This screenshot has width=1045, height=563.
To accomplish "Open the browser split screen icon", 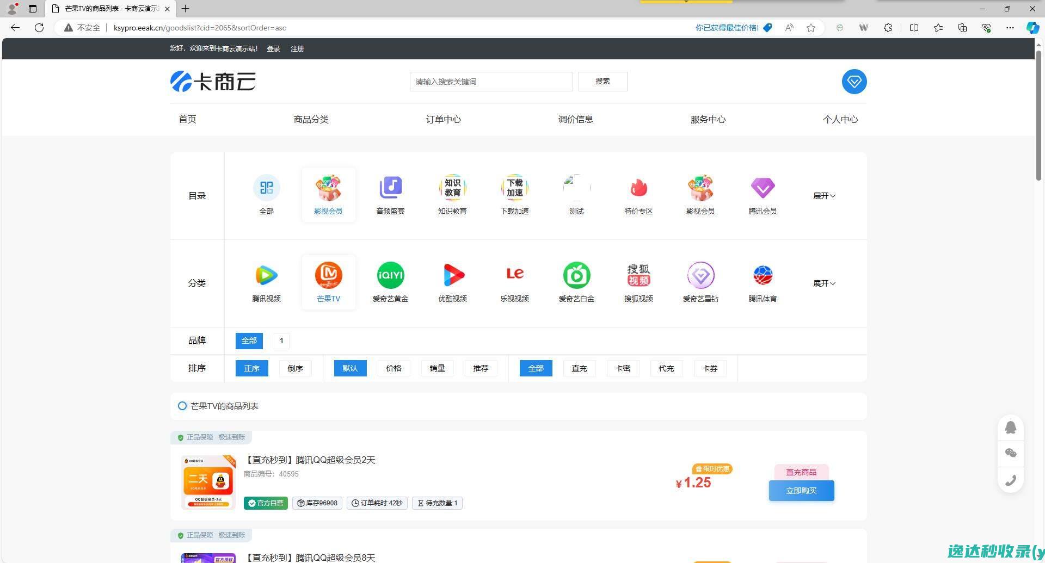I will pyautogui.click(x=914, y=28).
